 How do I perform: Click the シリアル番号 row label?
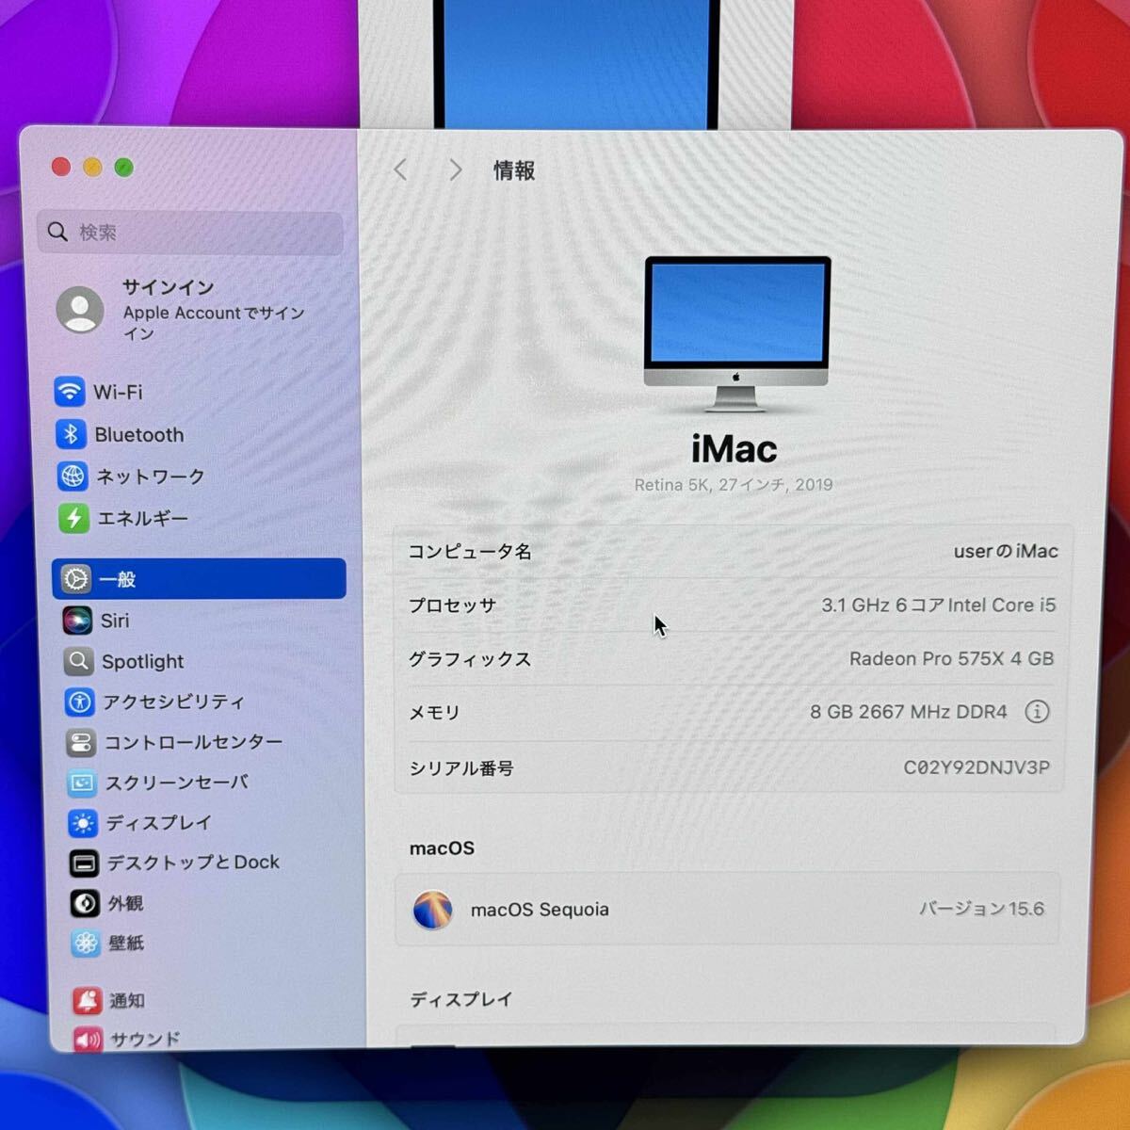point(461,768)
